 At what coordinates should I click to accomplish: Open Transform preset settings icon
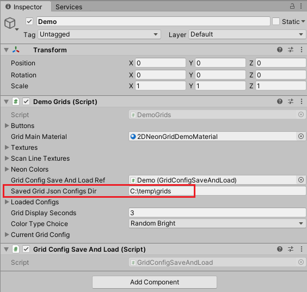[291, 50]
